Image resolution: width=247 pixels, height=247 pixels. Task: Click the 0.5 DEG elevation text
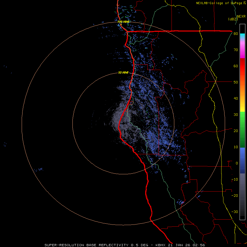tap(139, 245)
